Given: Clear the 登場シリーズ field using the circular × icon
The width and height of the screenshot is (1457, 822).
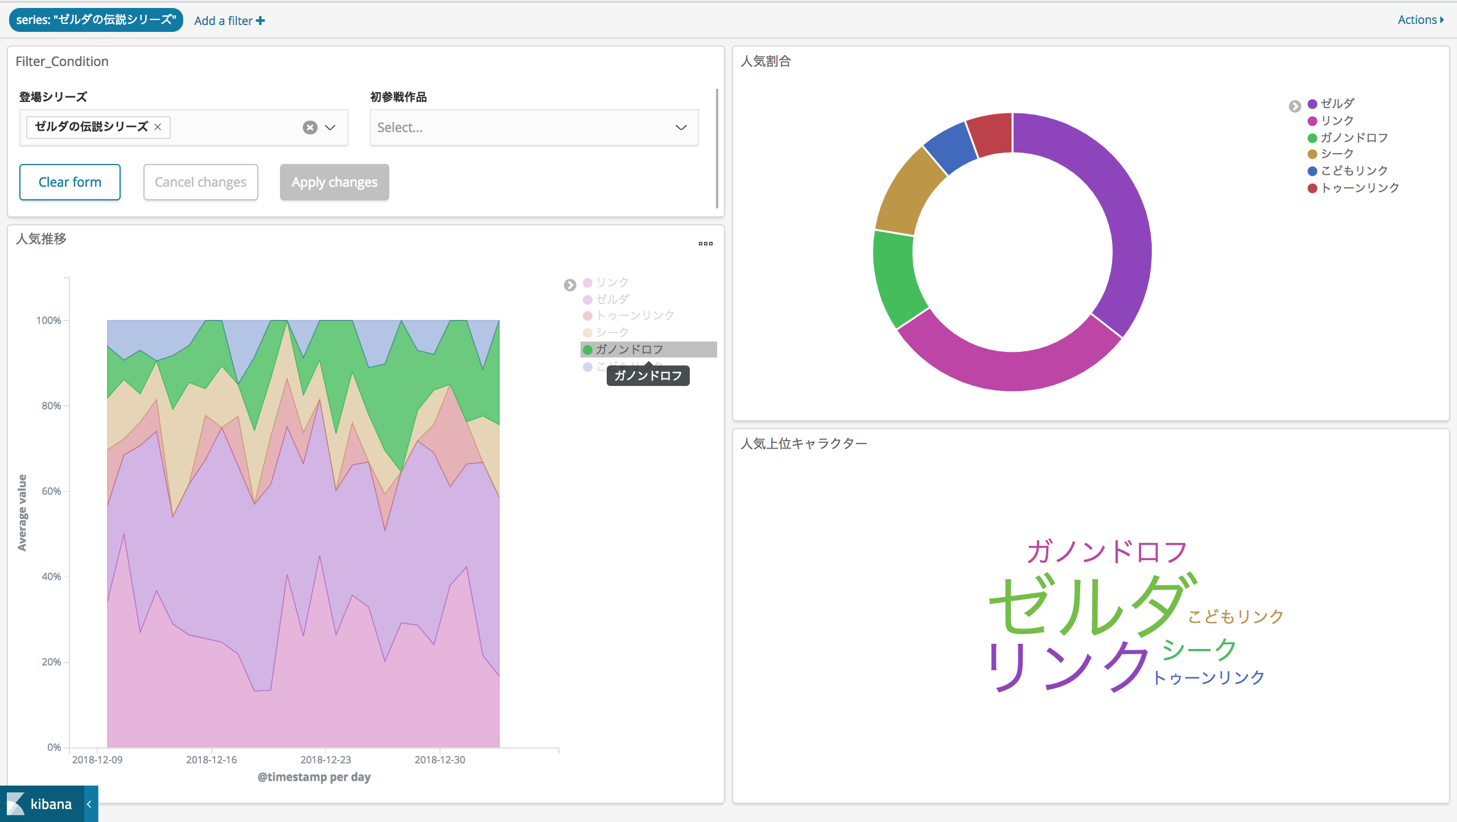Looking at the screenshot, I should click(310, 127).
